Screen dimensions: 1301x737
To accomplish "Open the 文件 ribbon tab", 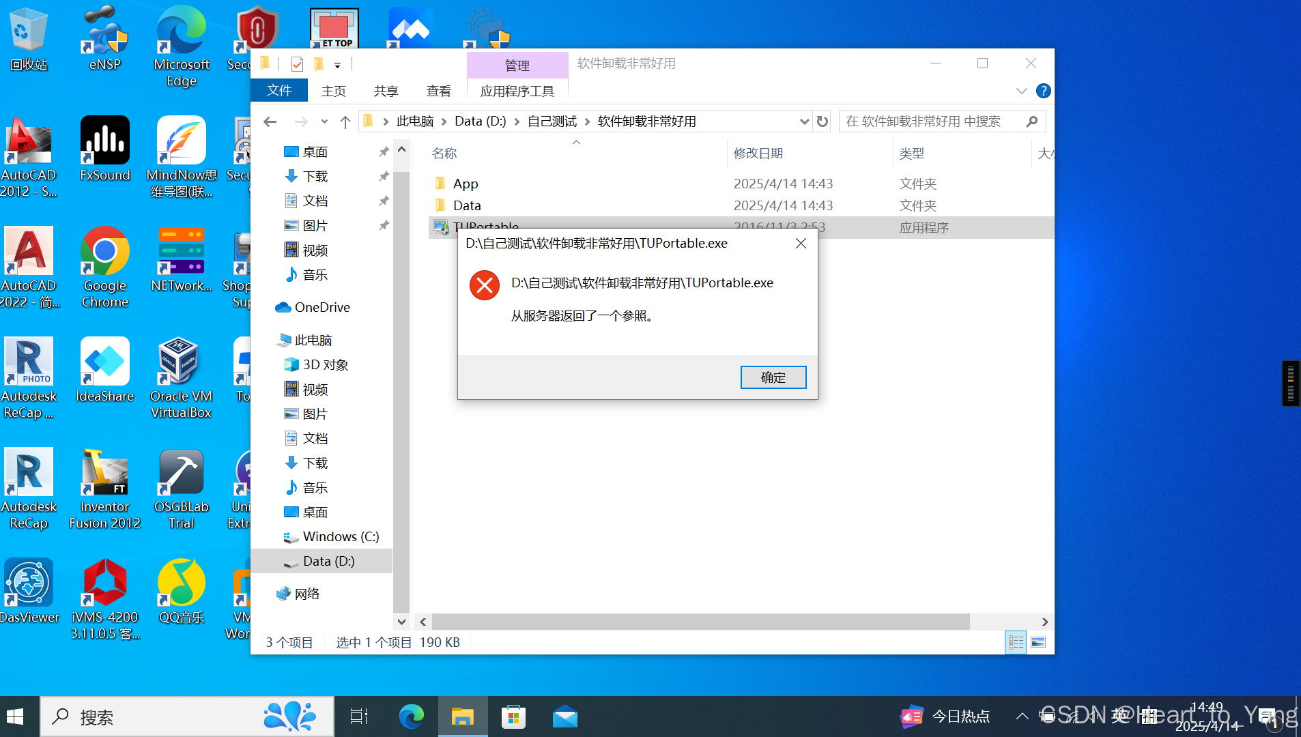I will tap(279, 91).
